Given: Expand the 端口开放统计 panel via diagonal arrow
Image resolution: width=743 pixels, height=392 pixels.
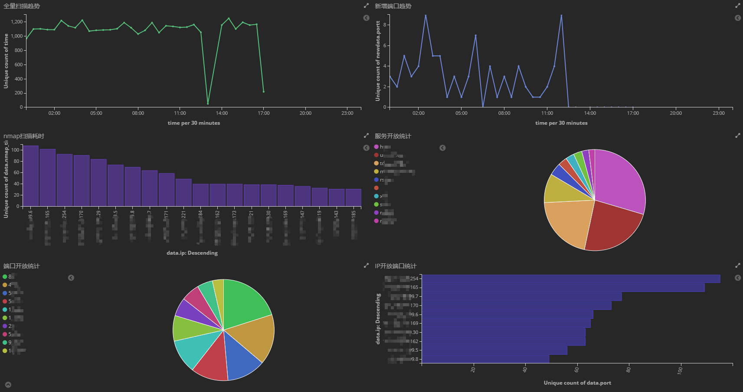Looking at the screenshot, I should [366, 265].
